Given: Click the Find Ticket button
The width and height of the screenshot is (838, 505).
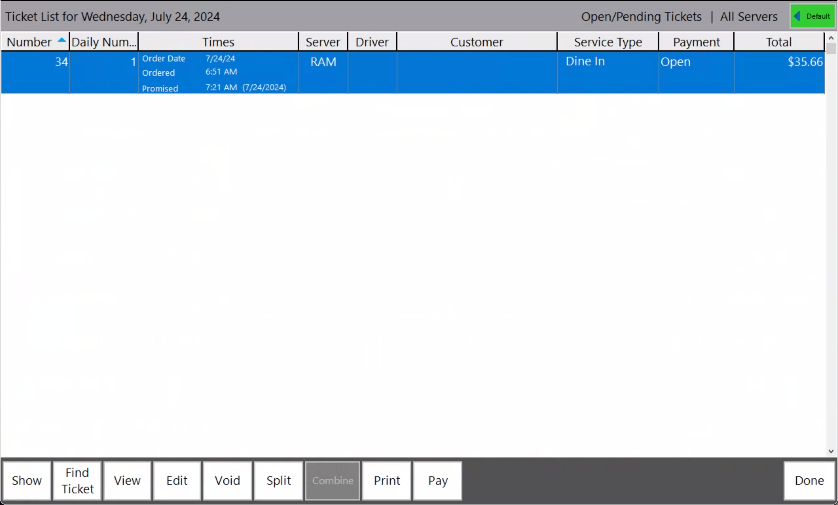Looking at the screenshot, I should click(x=77, y=481).
